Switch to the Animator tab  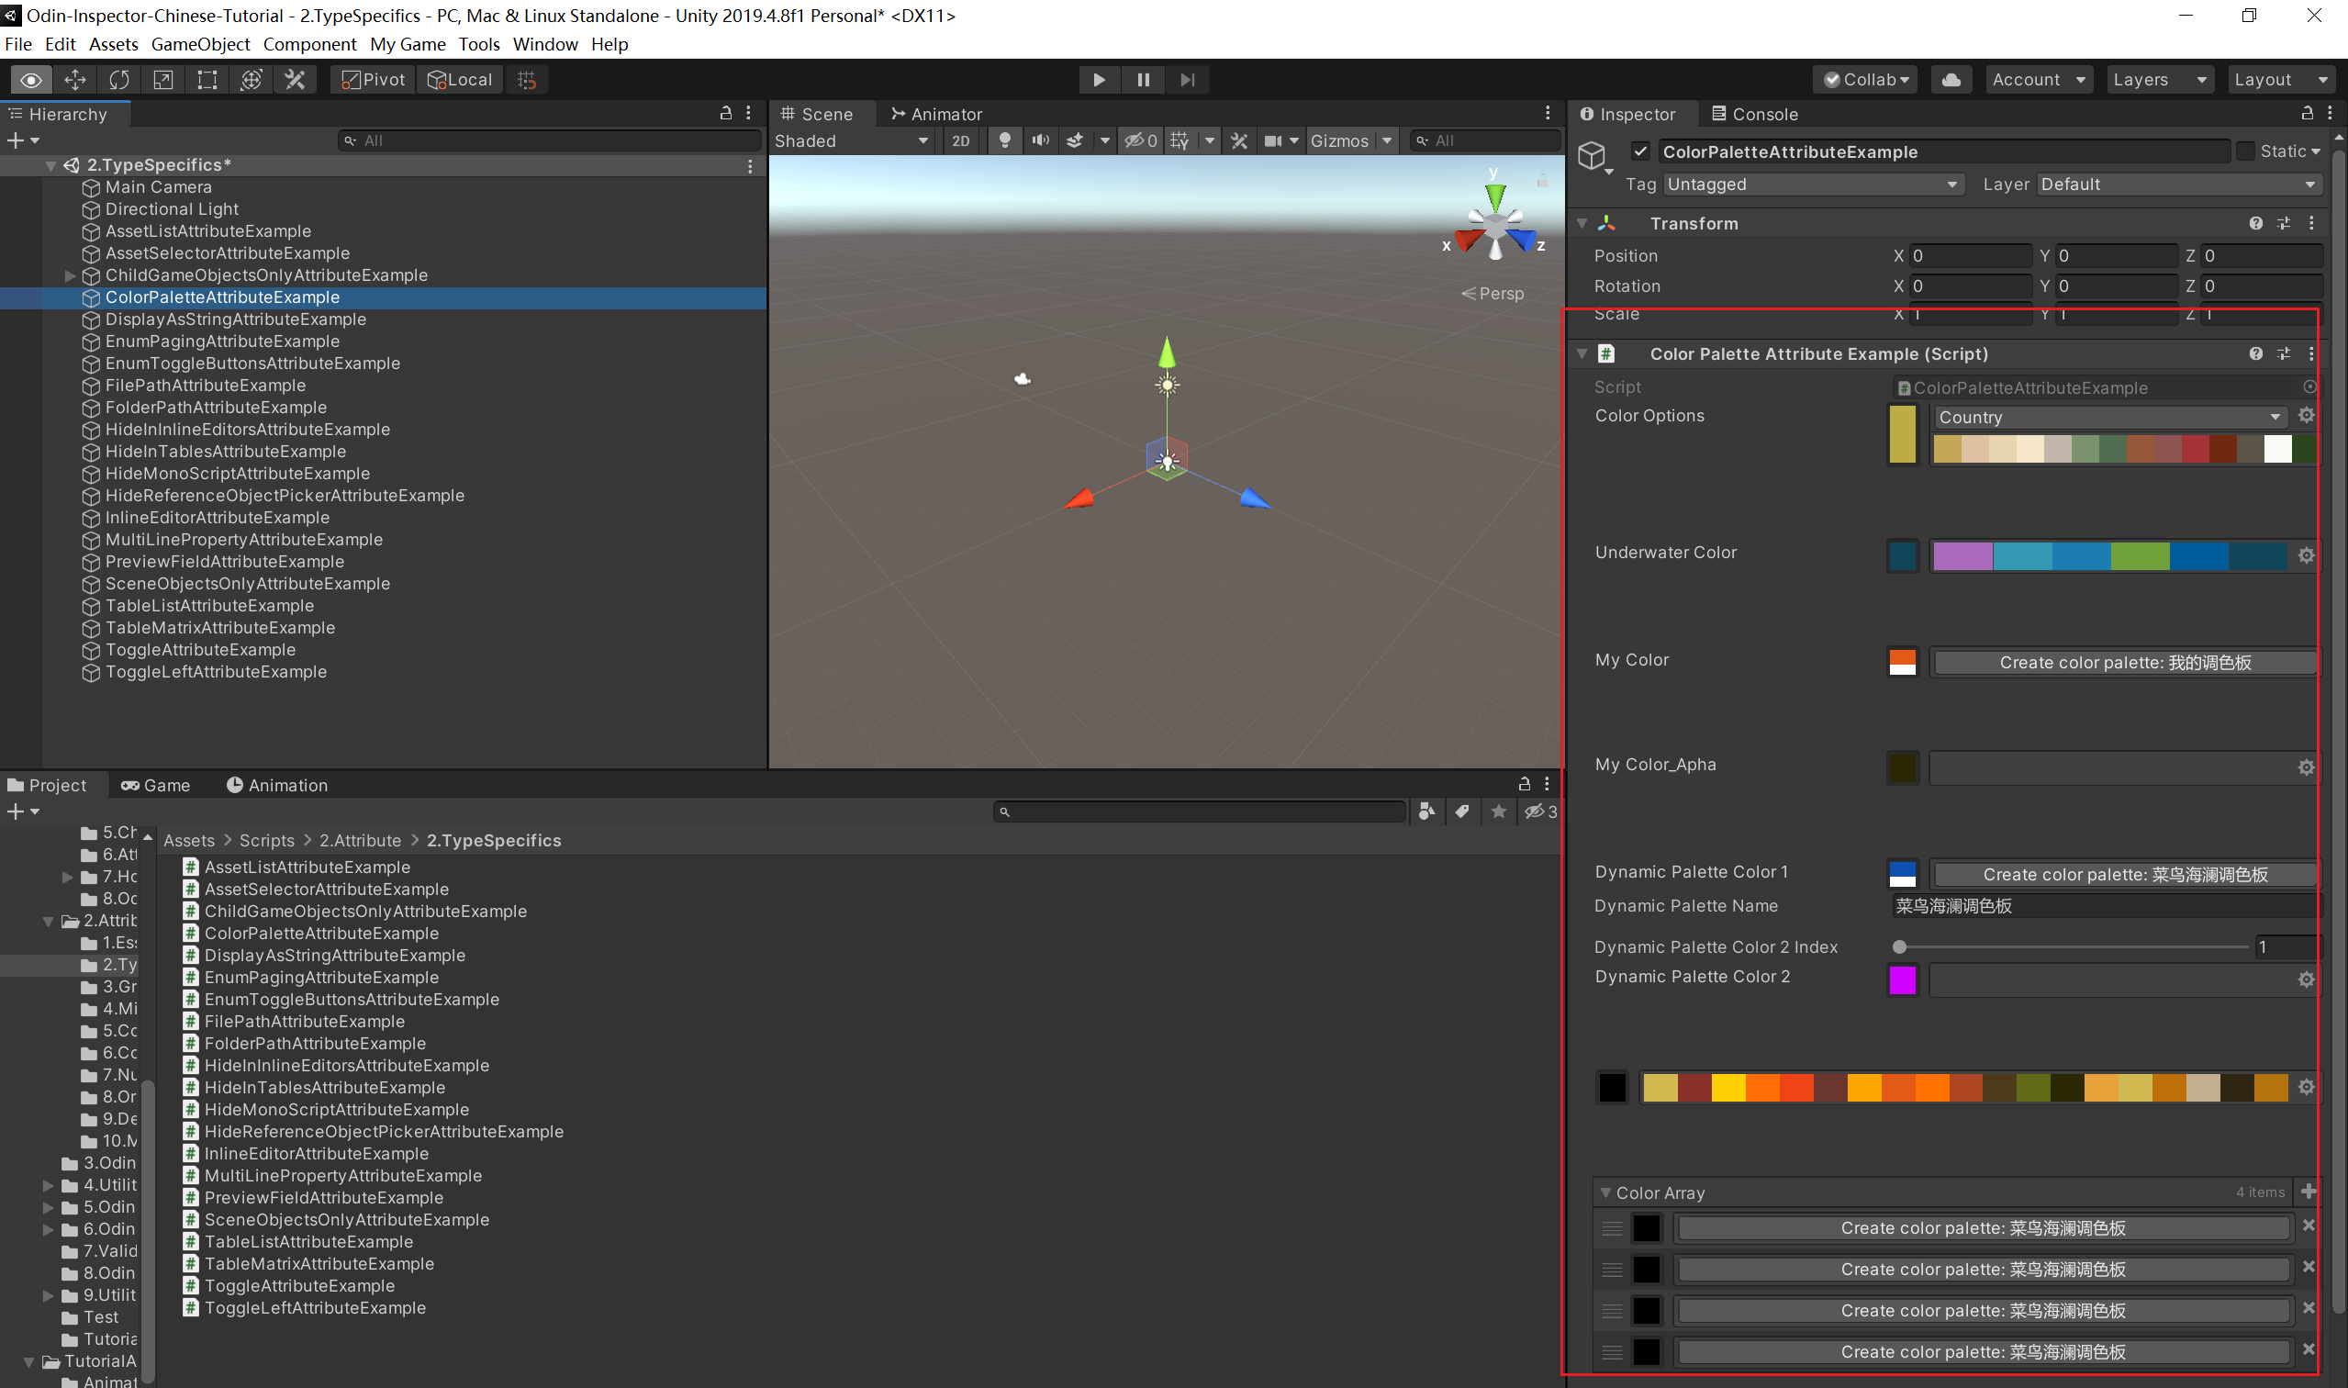[936, 113]
